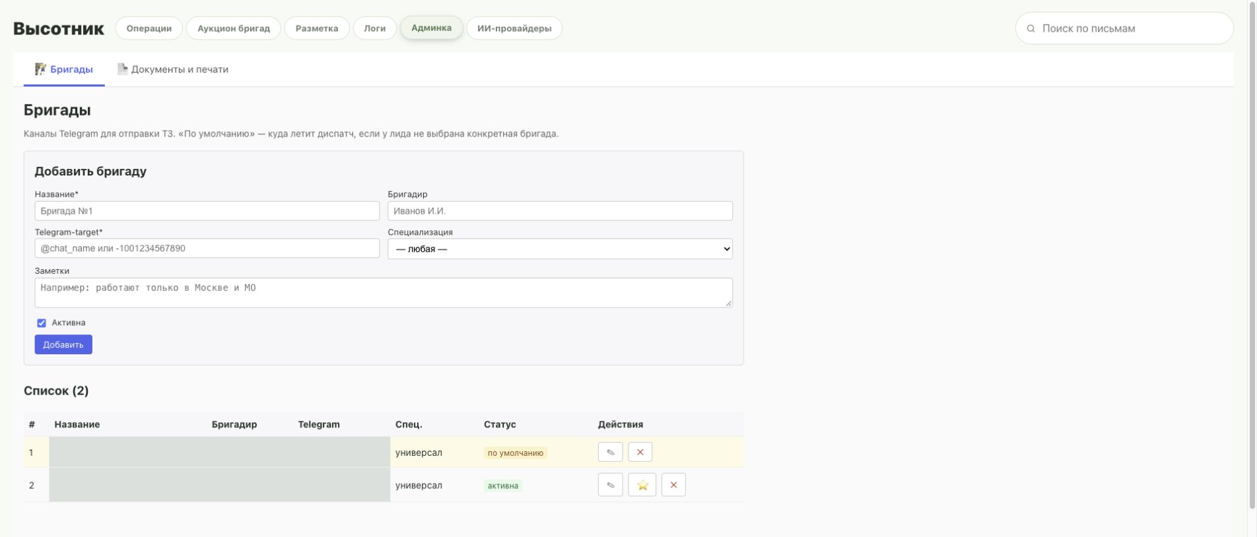
Task: Focus the "Название" input field
Action: (x=207, y=211)
